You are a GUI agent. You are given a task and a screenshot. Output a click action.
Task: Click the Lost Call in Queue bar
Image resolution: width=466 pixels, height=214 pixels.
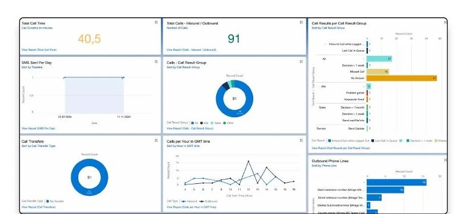point(367,51)
